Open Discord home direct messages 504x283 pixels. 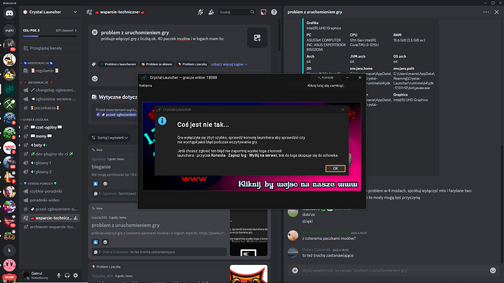point(9,13)
